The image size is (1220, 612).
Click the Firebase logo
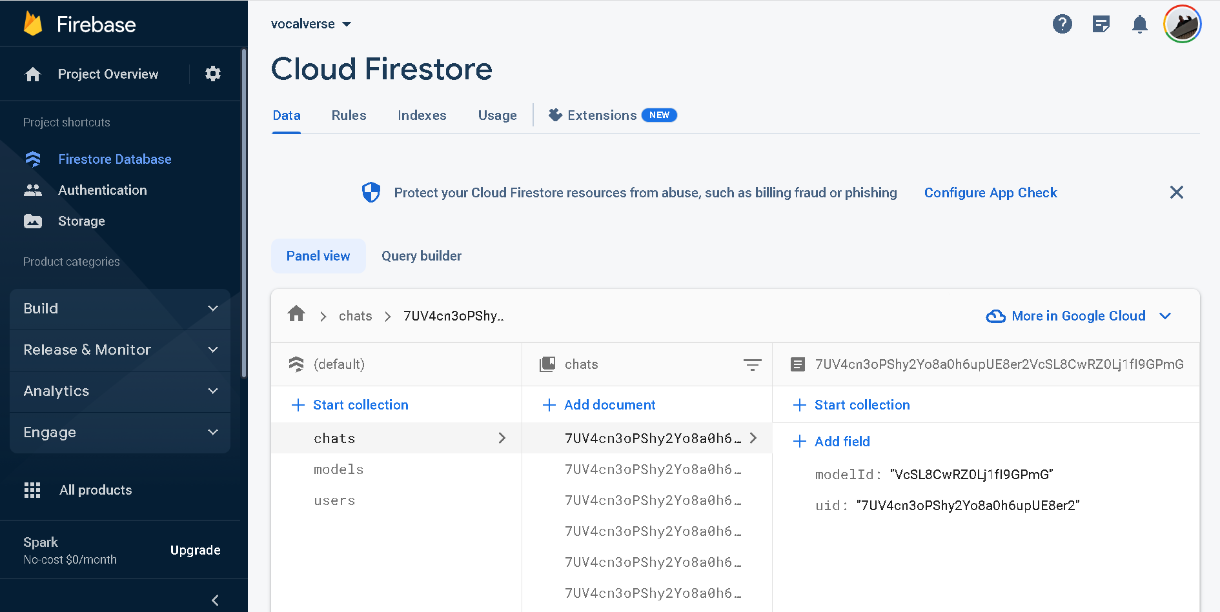pyautogui.click(x=33, y=24)
